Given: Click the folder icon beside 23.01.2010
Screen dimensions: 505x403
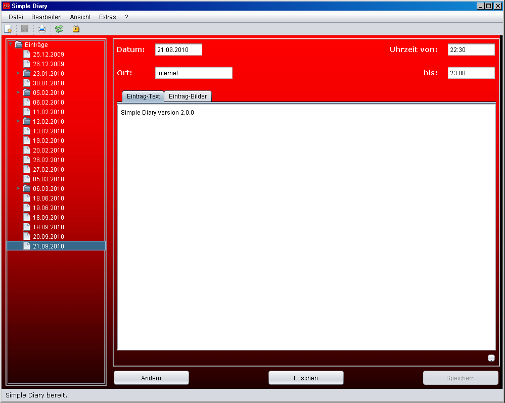Looking at the screenshot, I should (27, 73).
